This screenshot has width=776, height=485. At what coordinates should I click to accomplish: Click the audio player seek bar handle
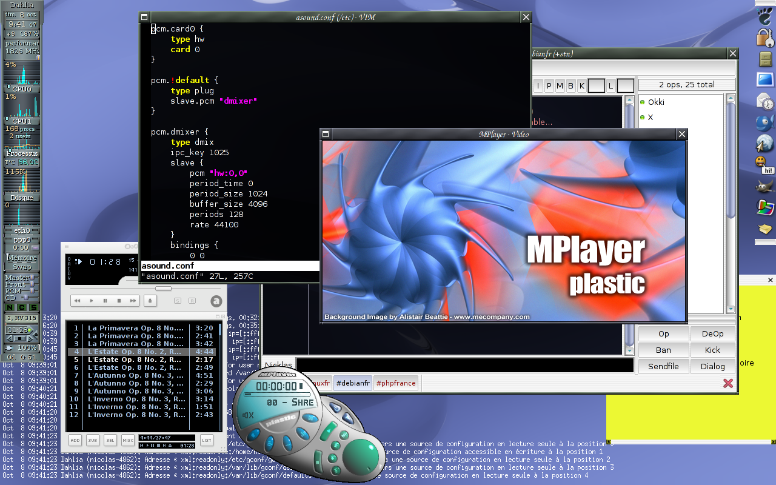(x=164, y=289)
